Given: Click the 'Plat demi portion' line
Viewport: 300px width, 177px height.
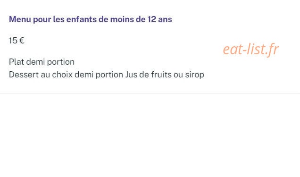Looking at the screenshot, I should pyautogui.click(x=42, y=62).
